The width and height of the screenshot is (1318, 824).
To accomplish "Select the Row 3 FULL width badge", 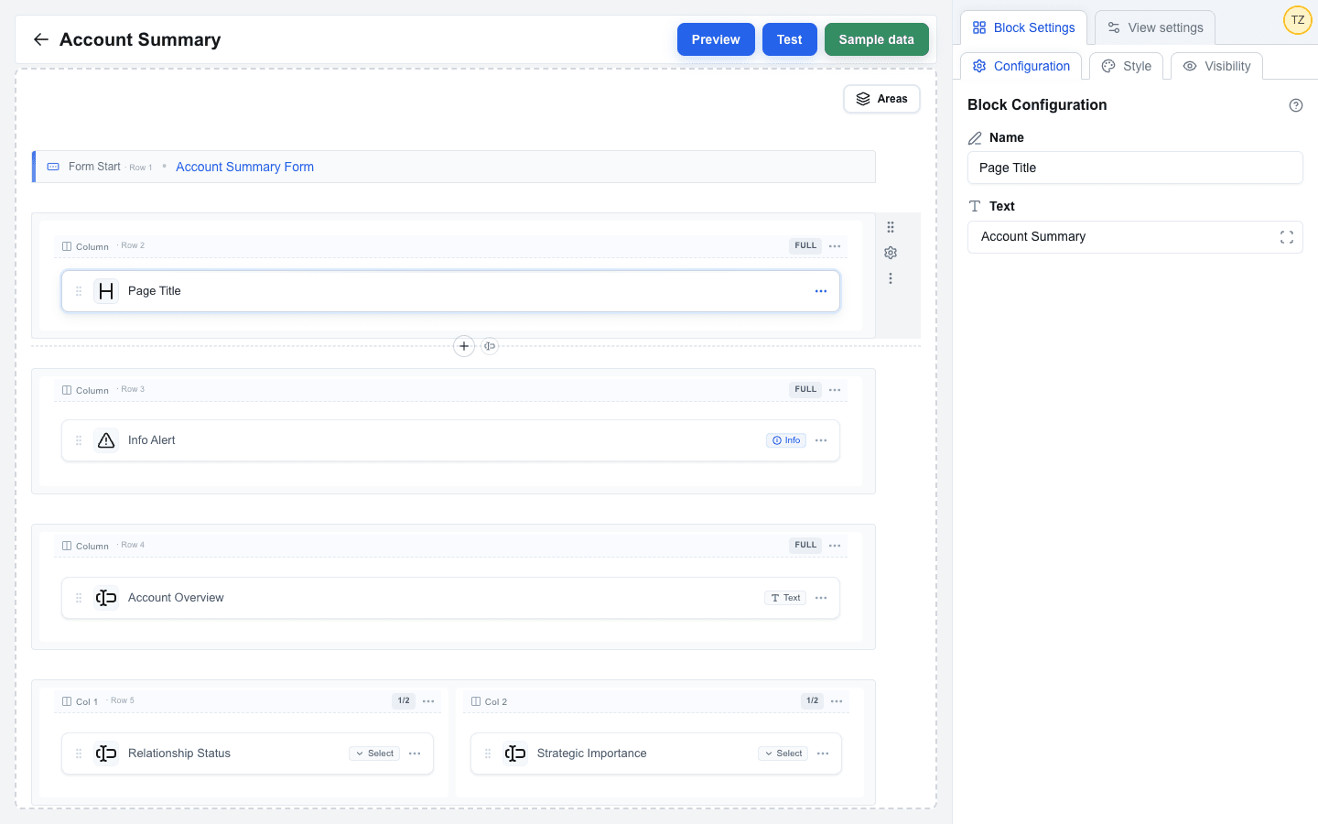I will pos(805,390).
